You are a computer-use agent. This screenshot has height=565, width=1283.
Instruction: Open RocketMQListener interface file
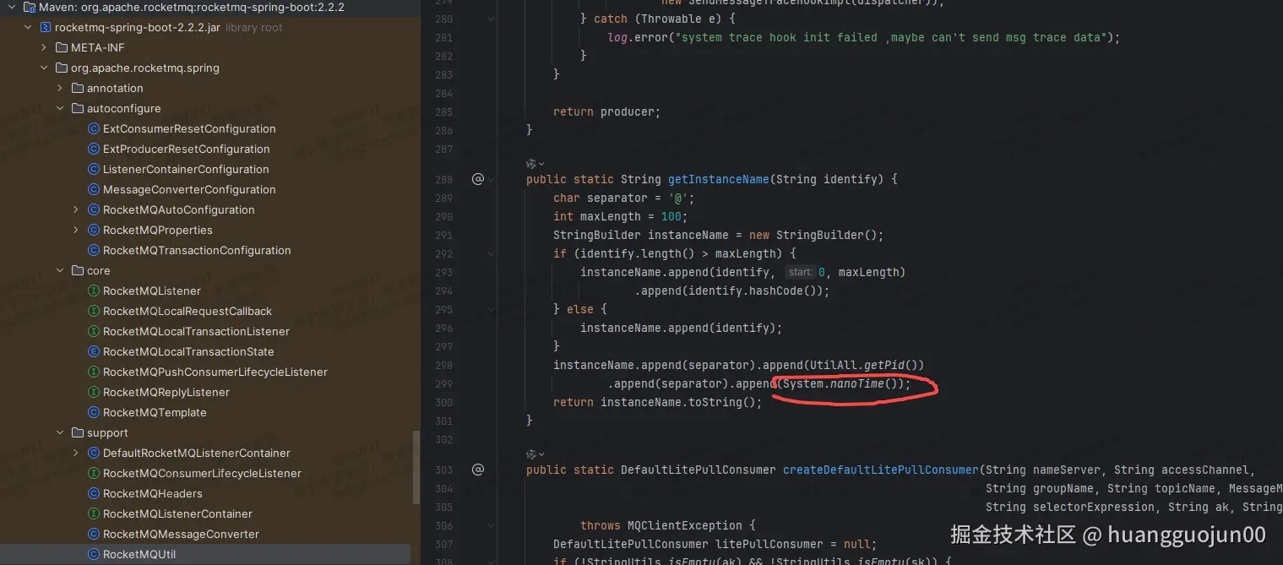[152, 291]
